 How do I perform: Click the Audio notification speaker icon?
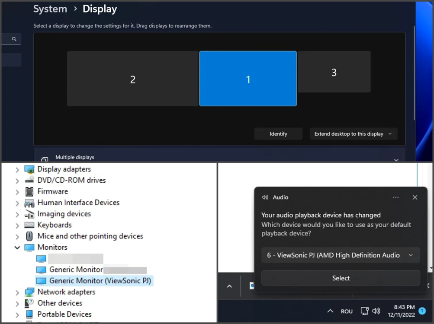[265, 197]
